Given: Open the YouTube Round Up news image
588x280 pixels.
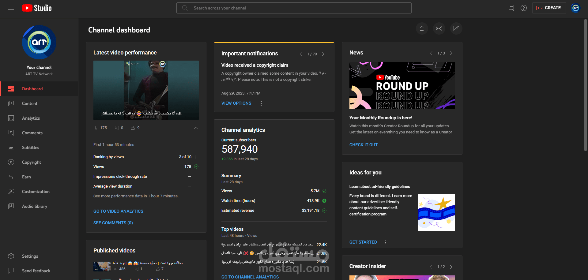Looking at the screenshot, I should tap(402, 85).
